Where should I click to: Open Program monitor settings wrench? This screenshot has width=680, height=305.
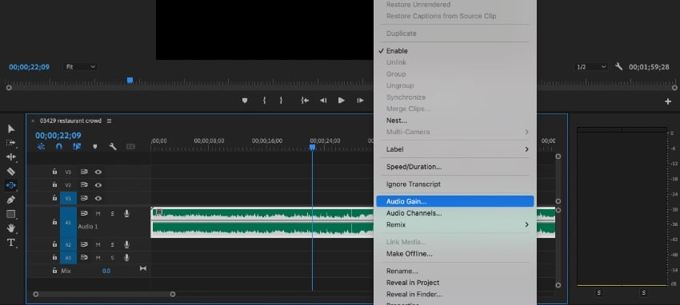click(x=619, y=66)
